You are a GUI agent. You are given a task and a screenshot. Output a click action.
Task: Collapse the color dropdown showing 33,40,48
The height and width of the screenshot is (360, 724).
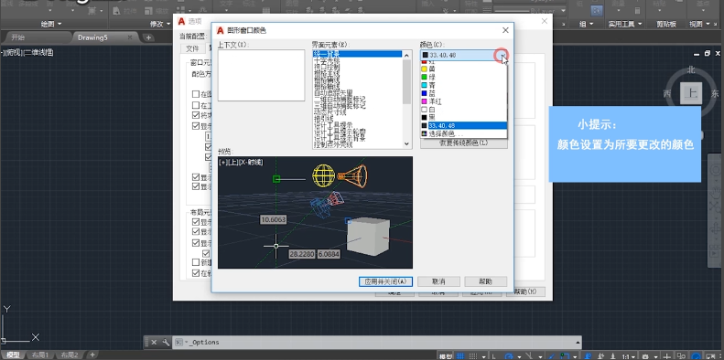tap(502, 56)
